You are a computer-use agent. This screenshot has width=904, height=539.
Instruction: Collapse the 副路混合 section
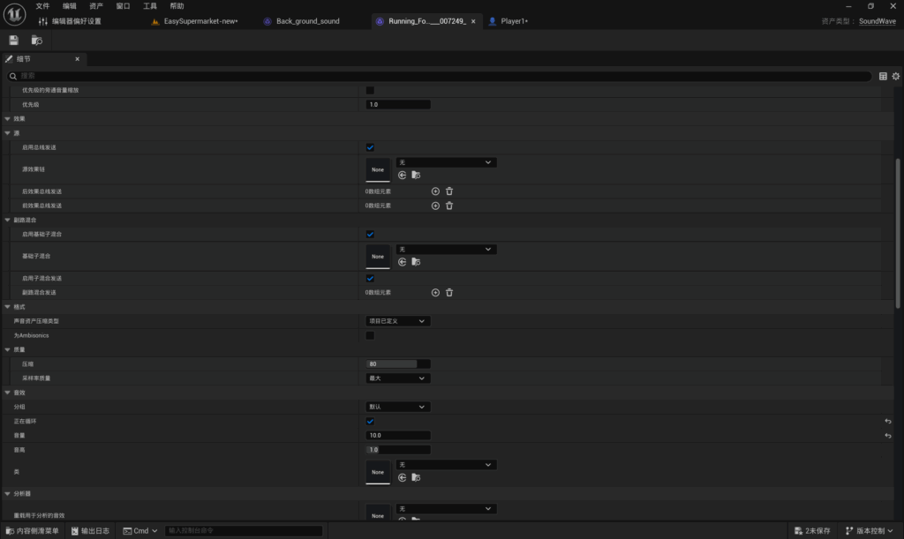tap(7, 220)
